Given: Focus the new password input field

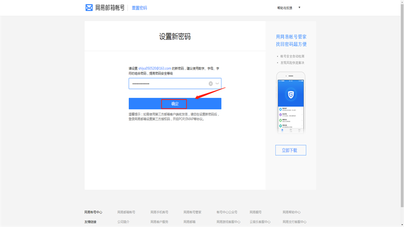Looking at the screenshot, I should (175, 84).
